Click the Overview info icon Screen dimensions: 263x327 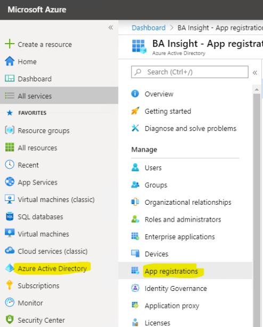click(x=135, y=94)
